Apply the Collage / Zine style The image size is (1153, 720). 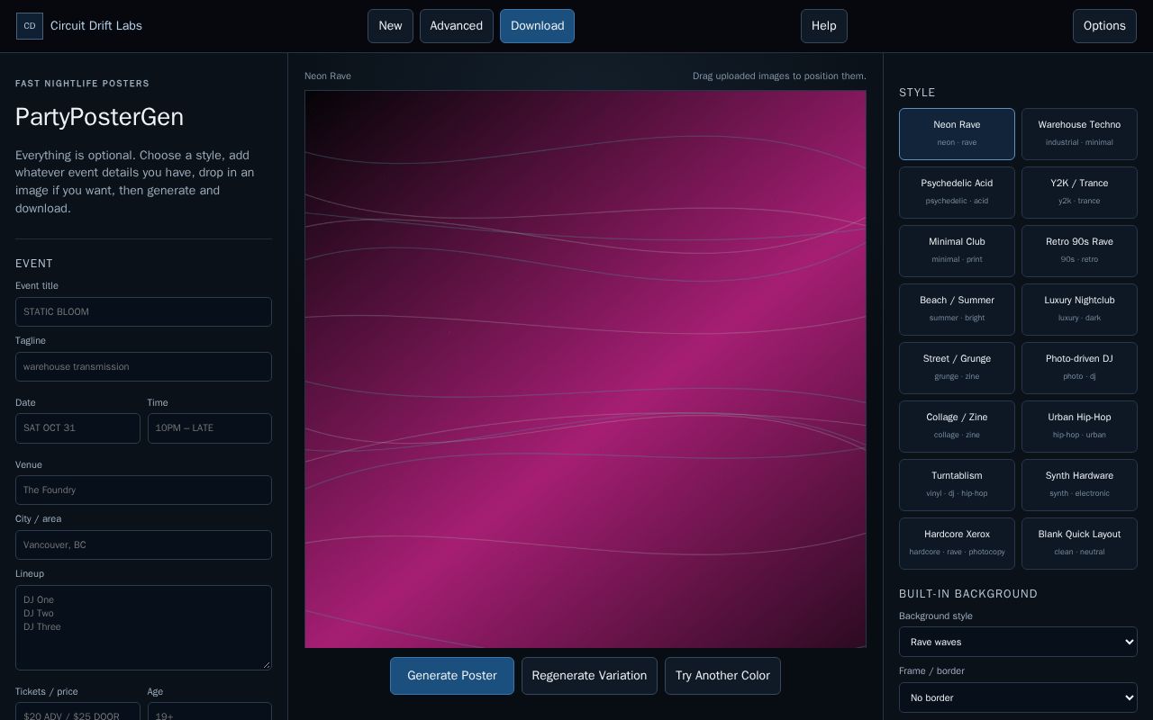click(x=957, y=427)
